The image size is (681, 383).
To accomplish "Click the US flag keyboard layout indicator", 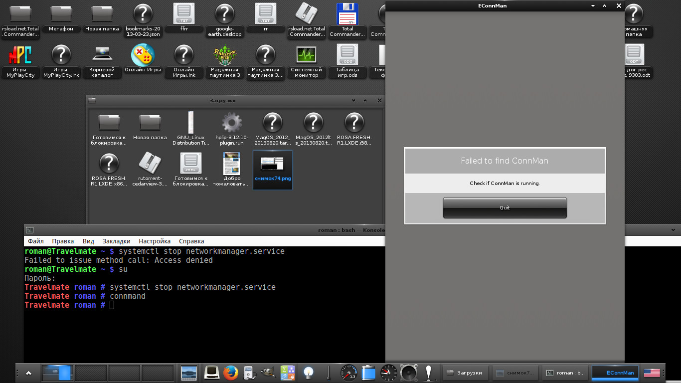I will (x=652, y=373).
